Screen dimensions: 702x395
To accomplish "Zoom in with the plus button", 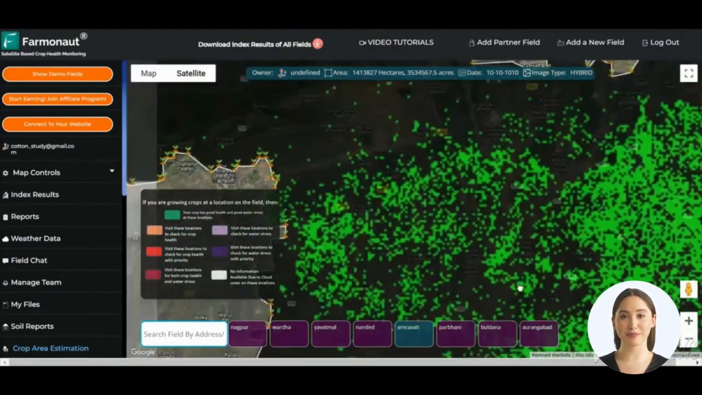I will point(689,321).
